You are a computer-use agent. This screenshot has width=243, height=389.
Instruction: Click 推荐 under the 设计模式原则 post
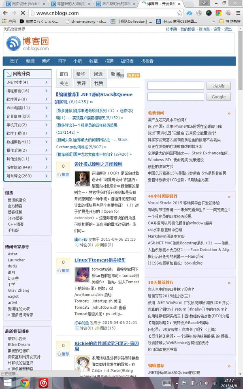[63, 174]
